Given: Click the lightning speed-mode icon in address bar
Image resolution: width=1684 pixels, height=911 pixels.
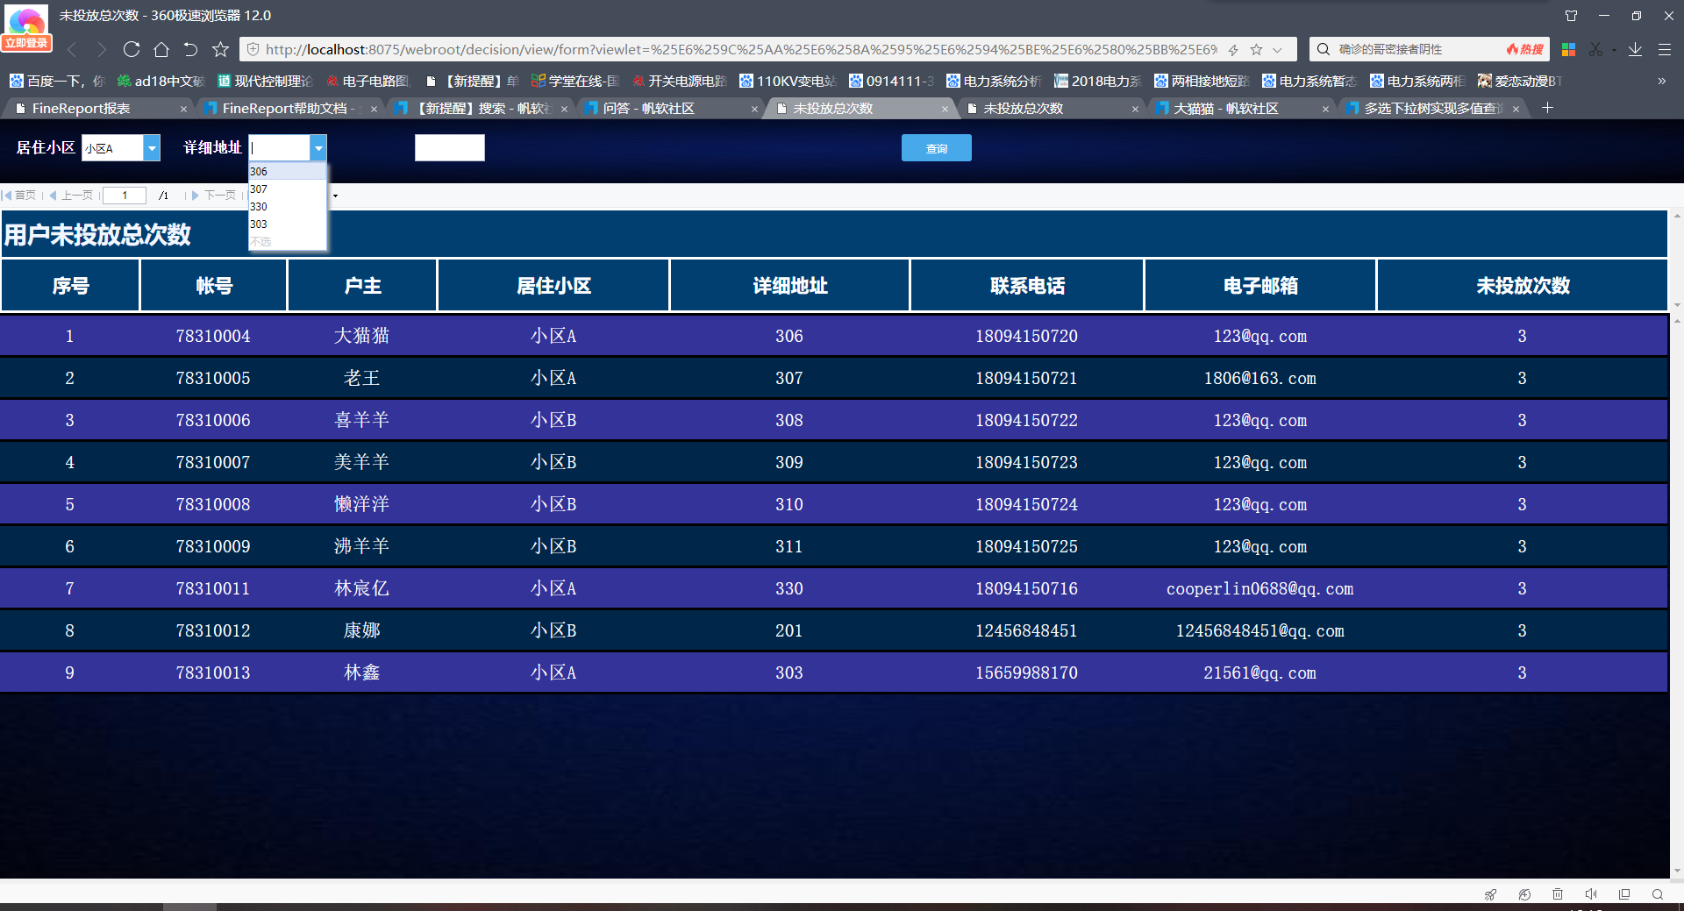Looking at the screenshot, I should [1233, 50].
